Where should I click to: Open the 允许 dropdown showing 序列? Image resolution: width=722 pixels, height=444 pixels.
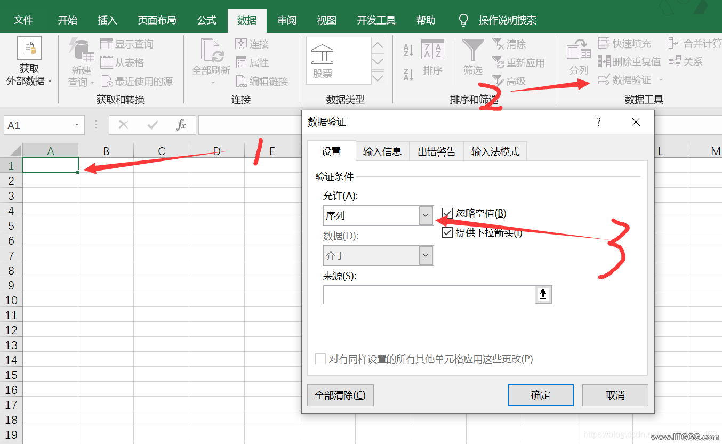(x=426, y=215)
